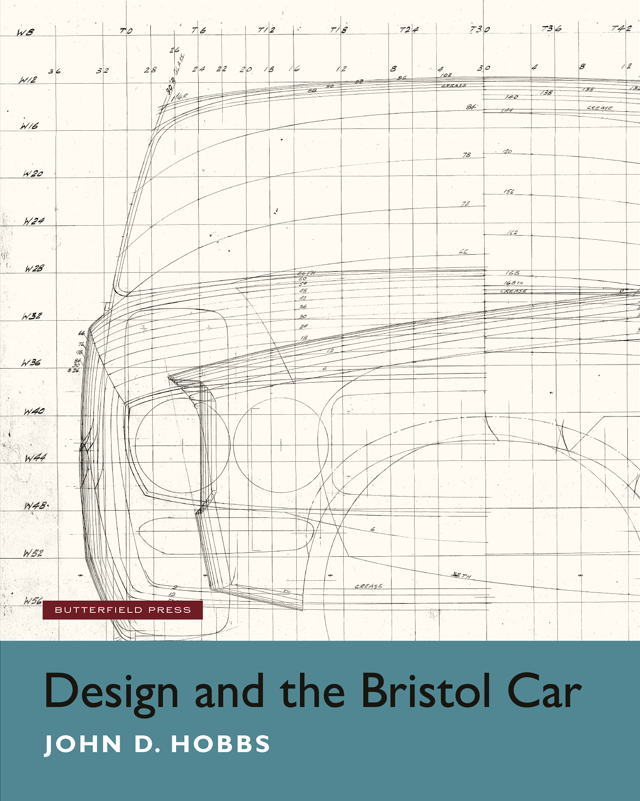The width and height of the screenshot is (640, 801).
Task: Click the 'W32' grid label
Action: 32,316
